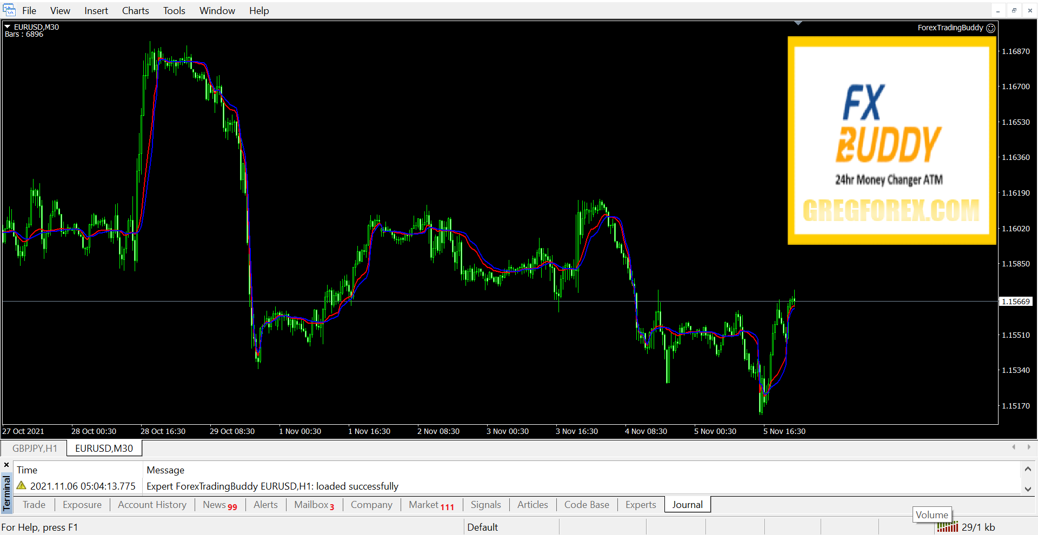Open the Charts menu
The image size is (1038, 535).
pyautogui.click(x=135, y=11)
